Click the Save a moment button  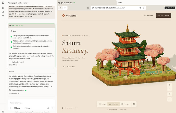click(x=164, y=16)
